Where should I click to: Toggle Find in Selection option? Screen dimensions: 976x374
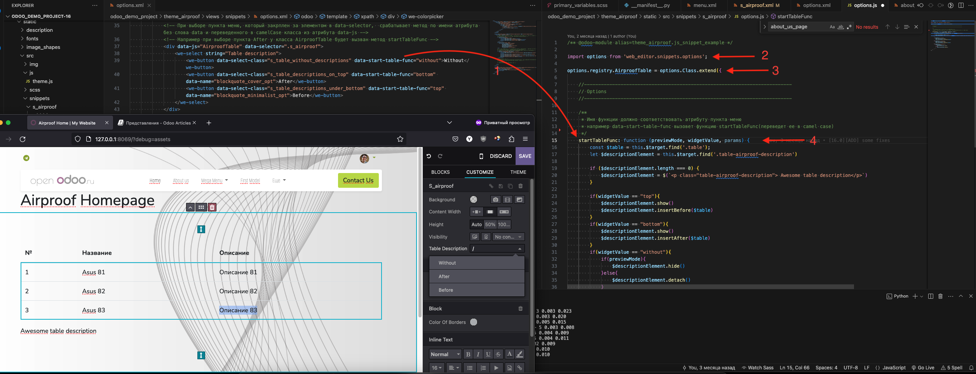906,27
